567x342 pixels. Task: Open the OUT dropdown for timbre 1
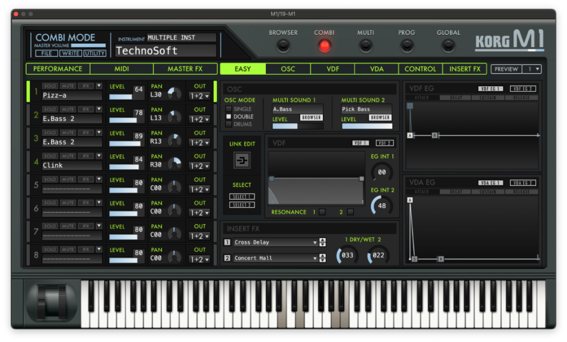pyautogui.click(x=200, y=96)
